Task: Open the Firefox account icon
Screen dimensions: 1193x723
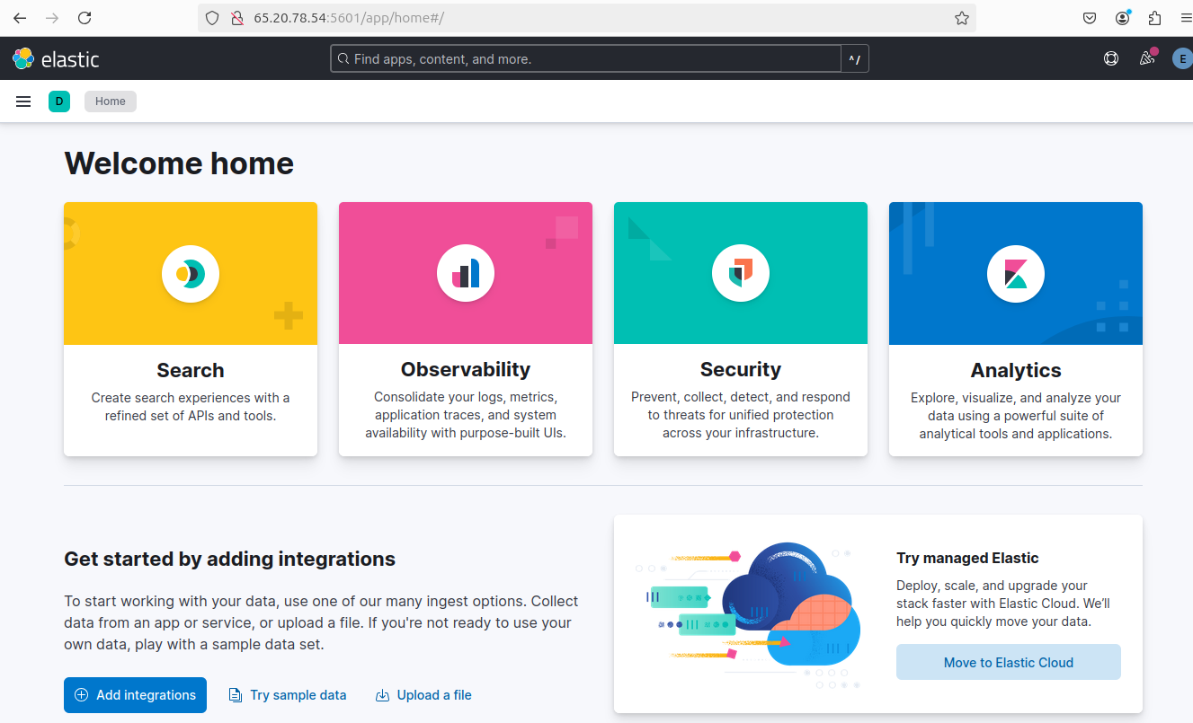Action: click(x=1123, y=18)
